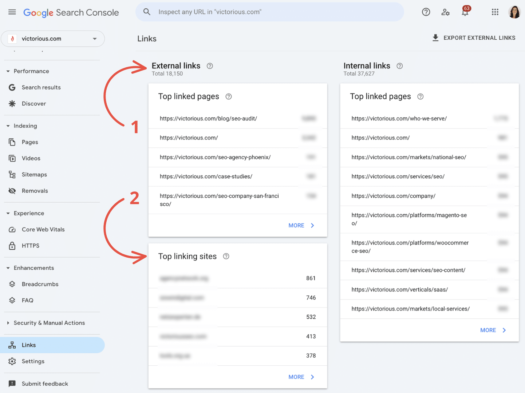Show help for Internal links

pos(400,66)
